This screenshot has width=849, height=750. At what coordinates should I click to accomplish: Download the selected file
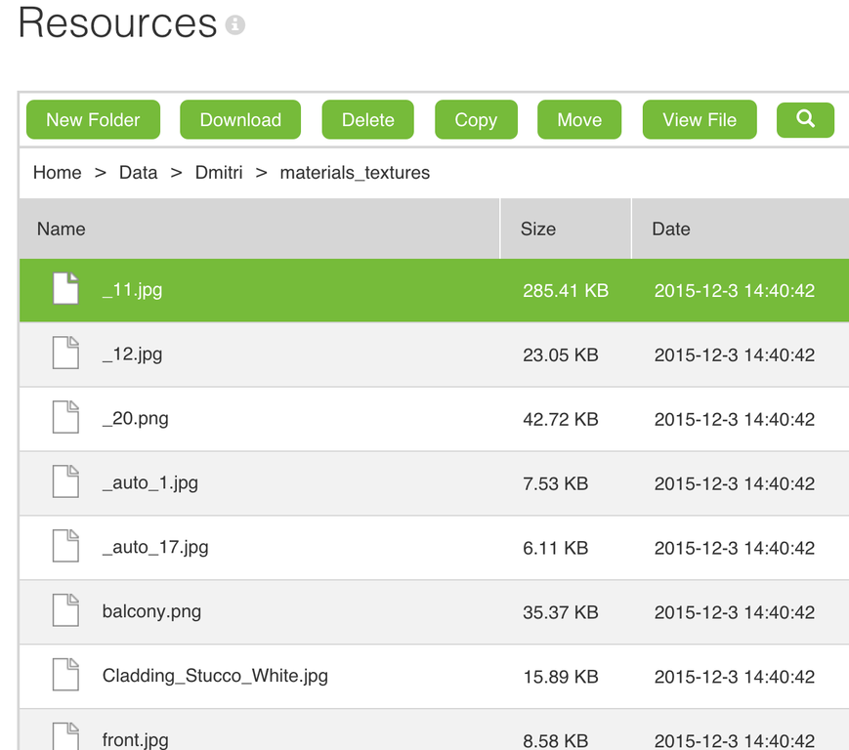click(240, 119)
